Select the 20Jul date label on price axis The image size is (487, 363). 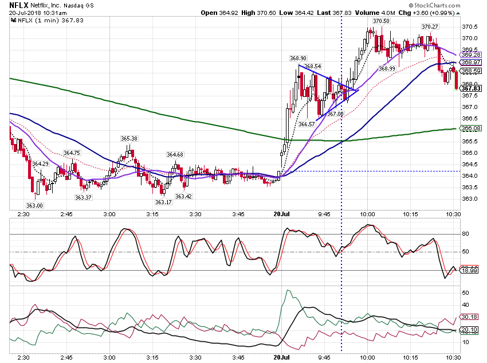point(281,214)
